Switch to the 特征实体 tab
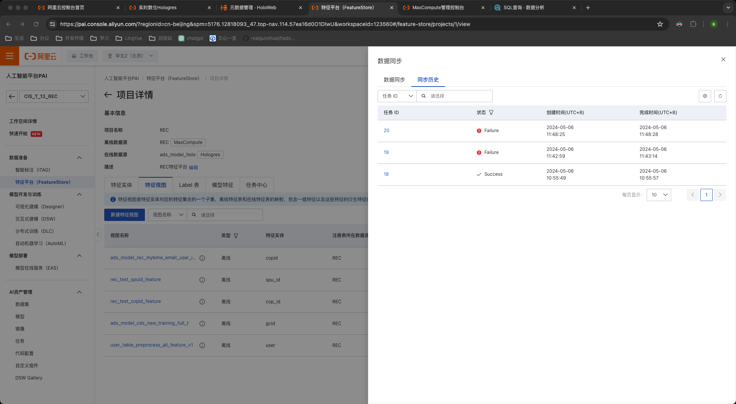This screenshot has height=404, width=736. [x=122, y=185]
